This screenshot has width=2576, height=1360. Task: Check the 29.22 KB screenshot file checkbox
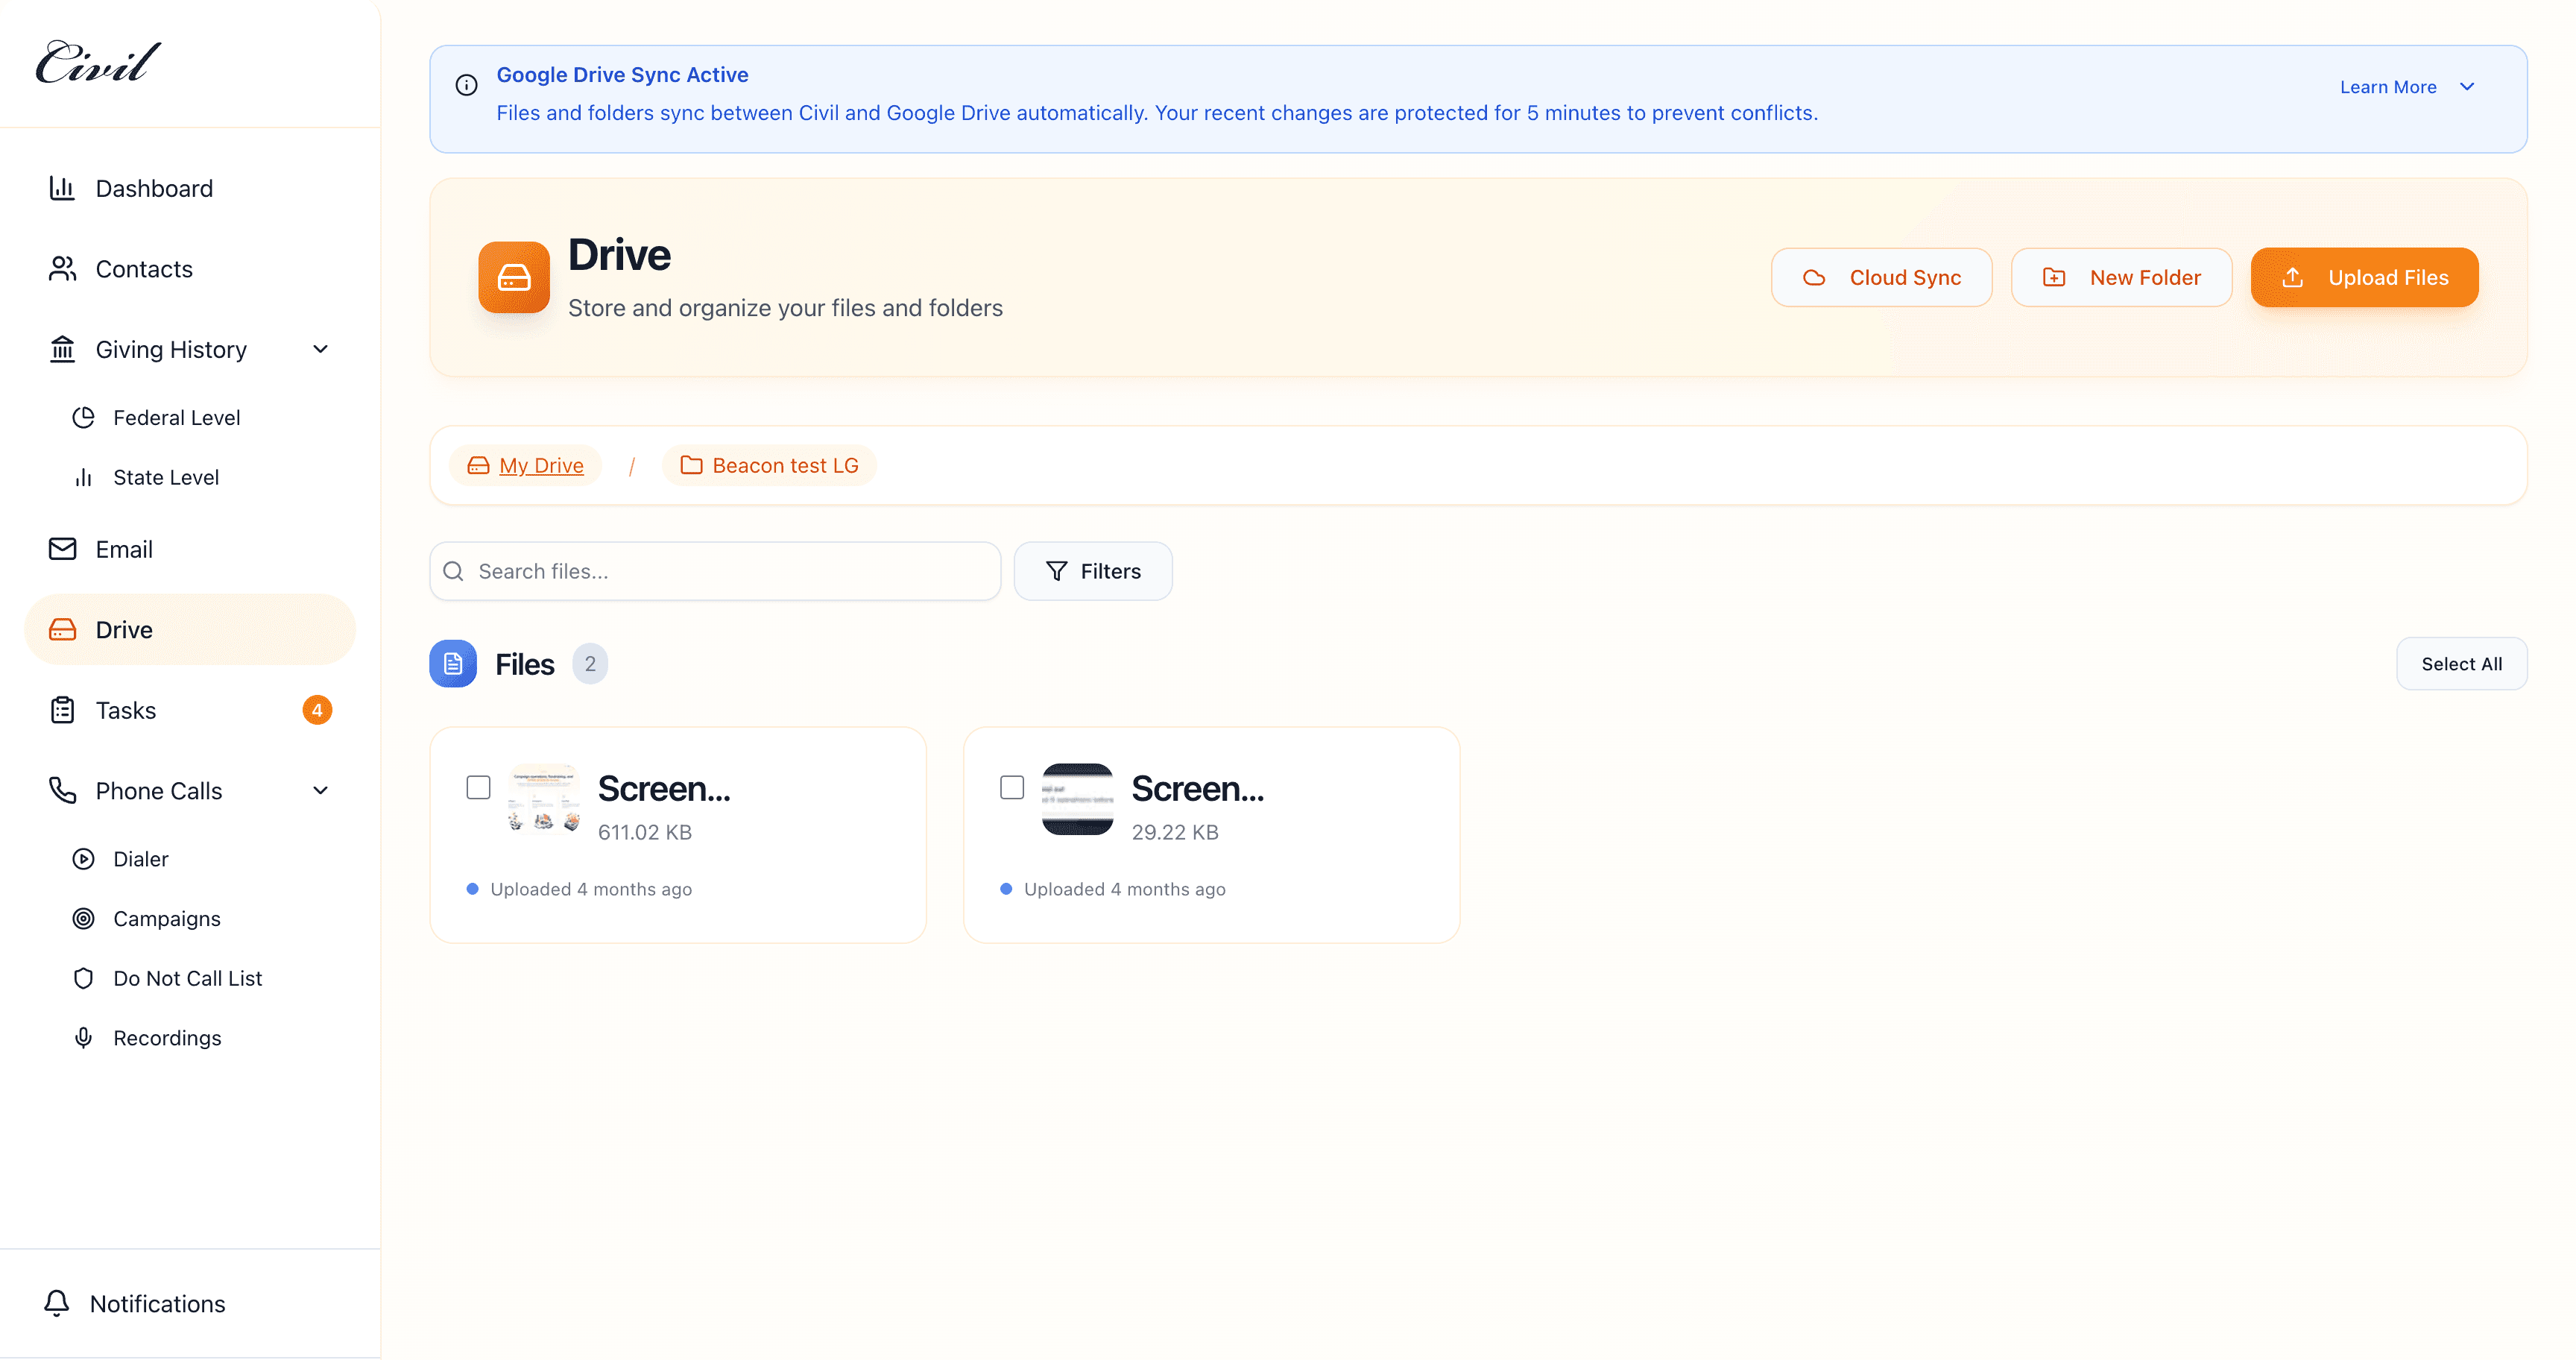[x=1012, y=788]
